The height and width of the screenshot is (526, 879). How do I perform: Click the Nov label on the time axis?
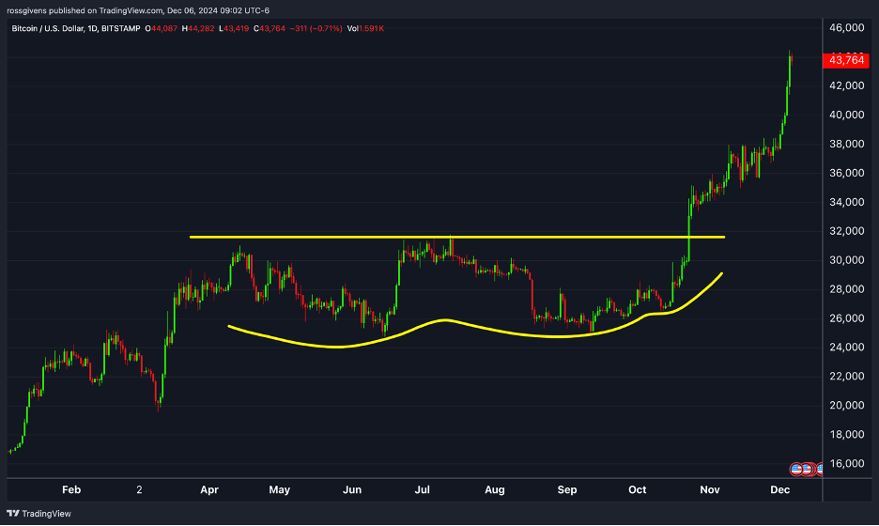click(x=710, y=489)
